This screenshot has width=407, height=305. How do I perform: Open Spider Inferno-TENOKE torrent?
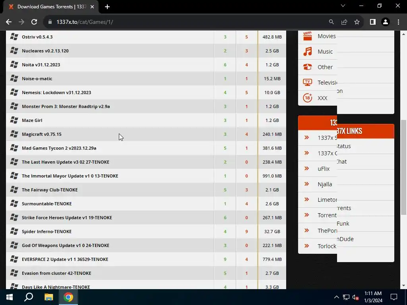pyautogui.click(x=47, y=232)
